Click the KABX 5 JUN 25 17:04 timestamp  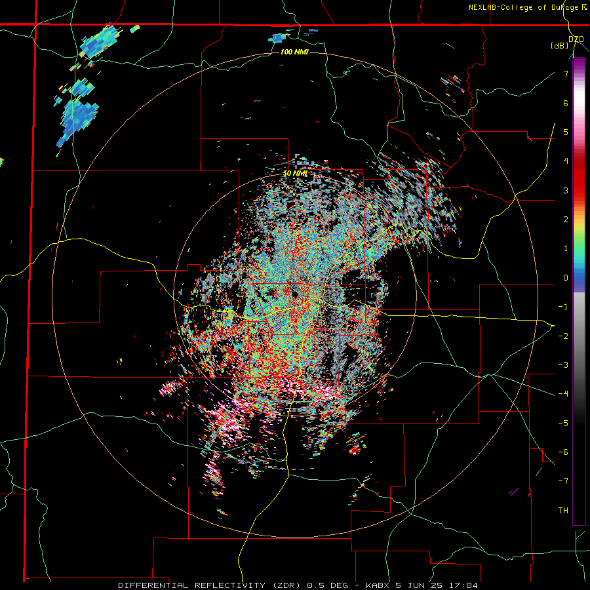click(422, 585)
